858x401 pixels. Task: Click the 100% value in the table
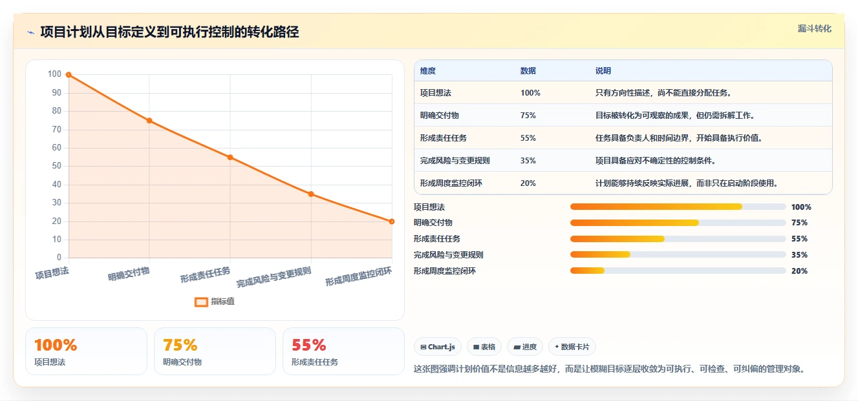click(x=530, y=93)
